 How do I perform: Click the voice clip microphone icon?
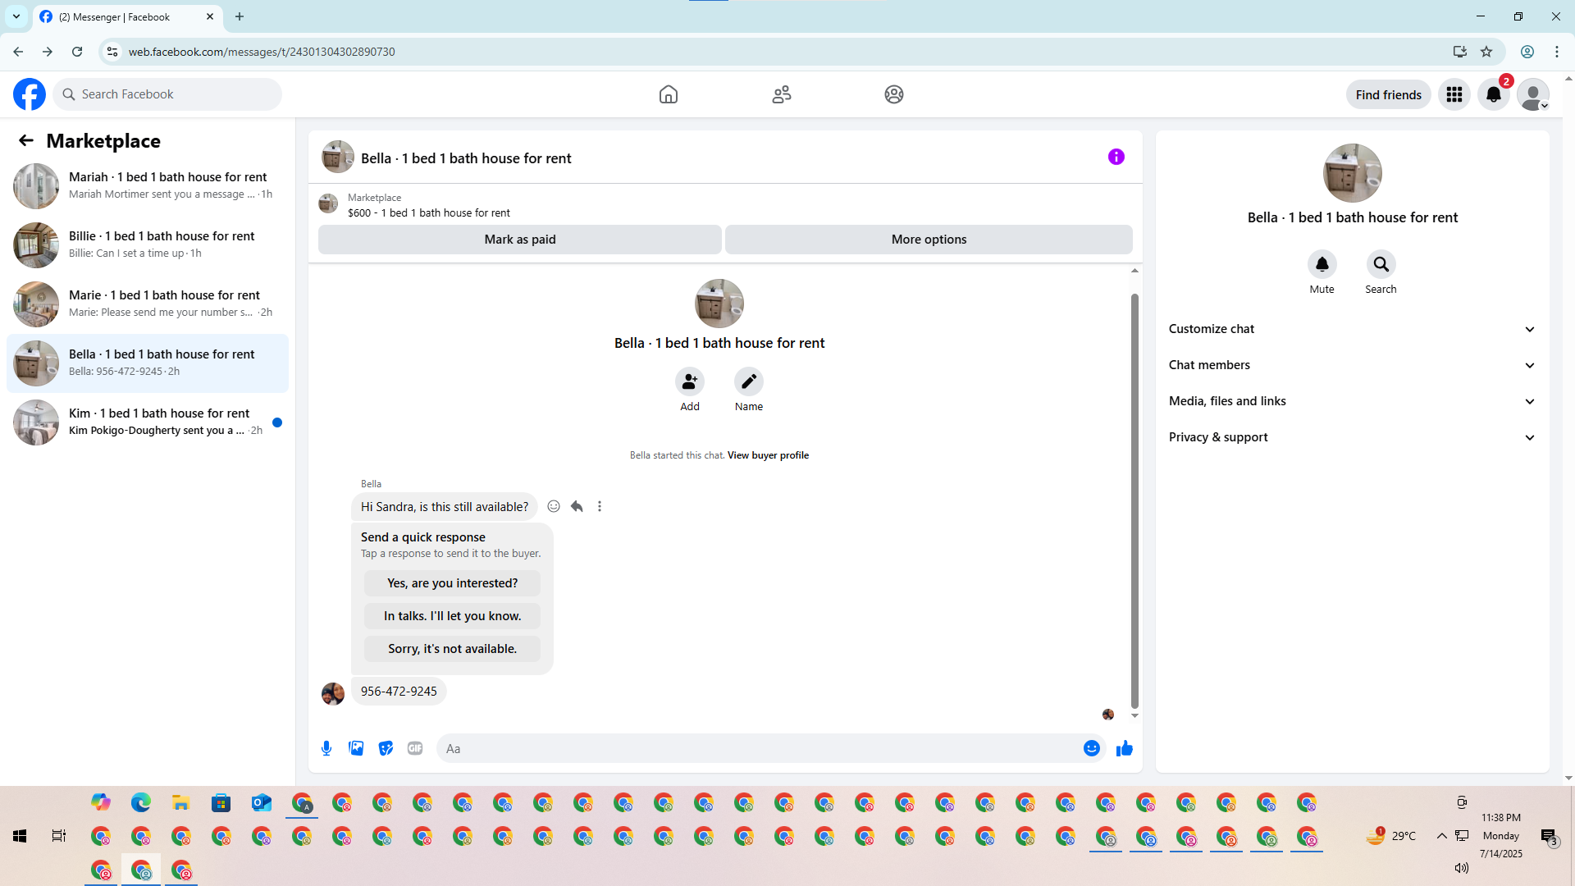coord(326,748)
